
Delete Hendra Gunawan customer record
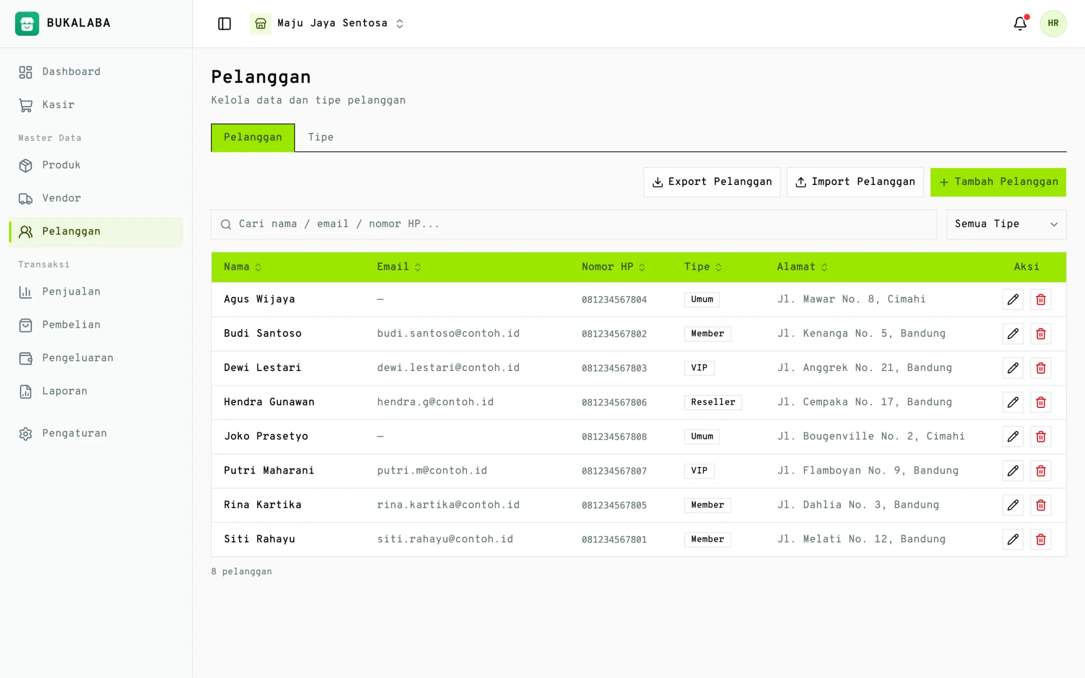click(x=1041, y=402)
